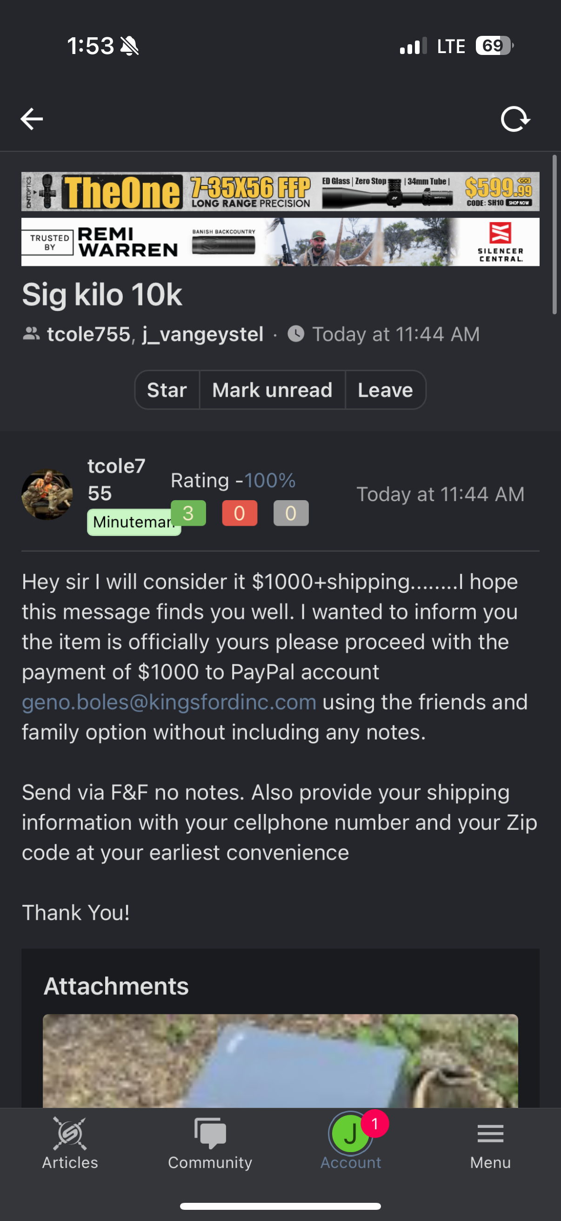Tap the 100% rating link
Viewport: 561px width, 1221px height.
(269, 481)
